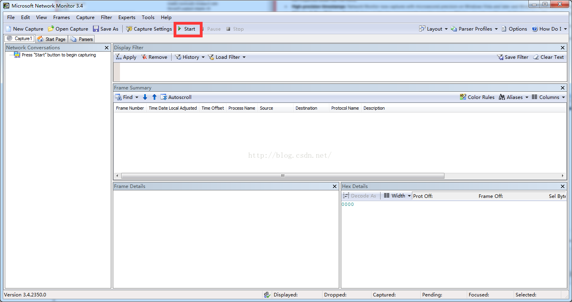572x302 pixels.
Task: Open the How Do I help menu
Action: point(550,29)
